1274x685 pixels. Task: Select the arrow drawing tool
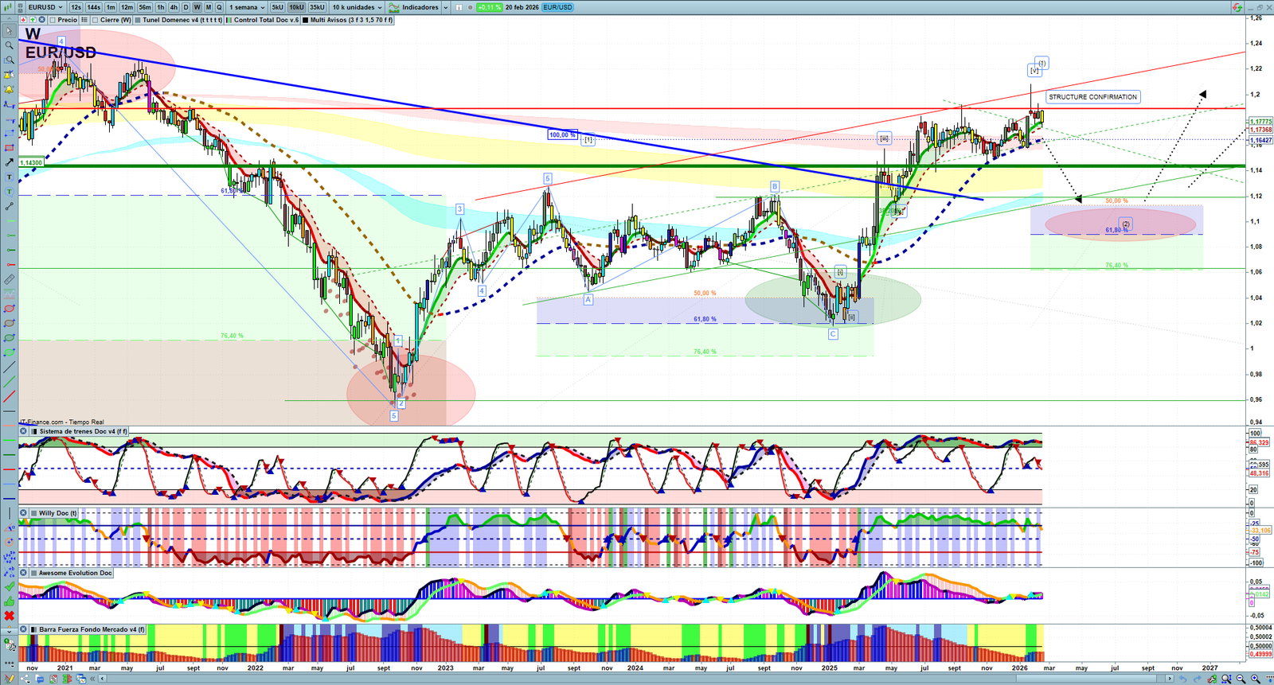coord(10,162)
